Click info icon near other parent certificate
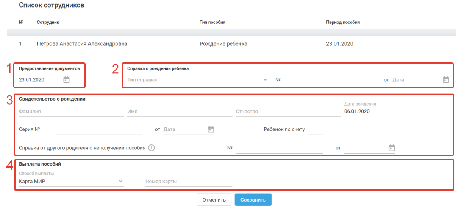 151,148
